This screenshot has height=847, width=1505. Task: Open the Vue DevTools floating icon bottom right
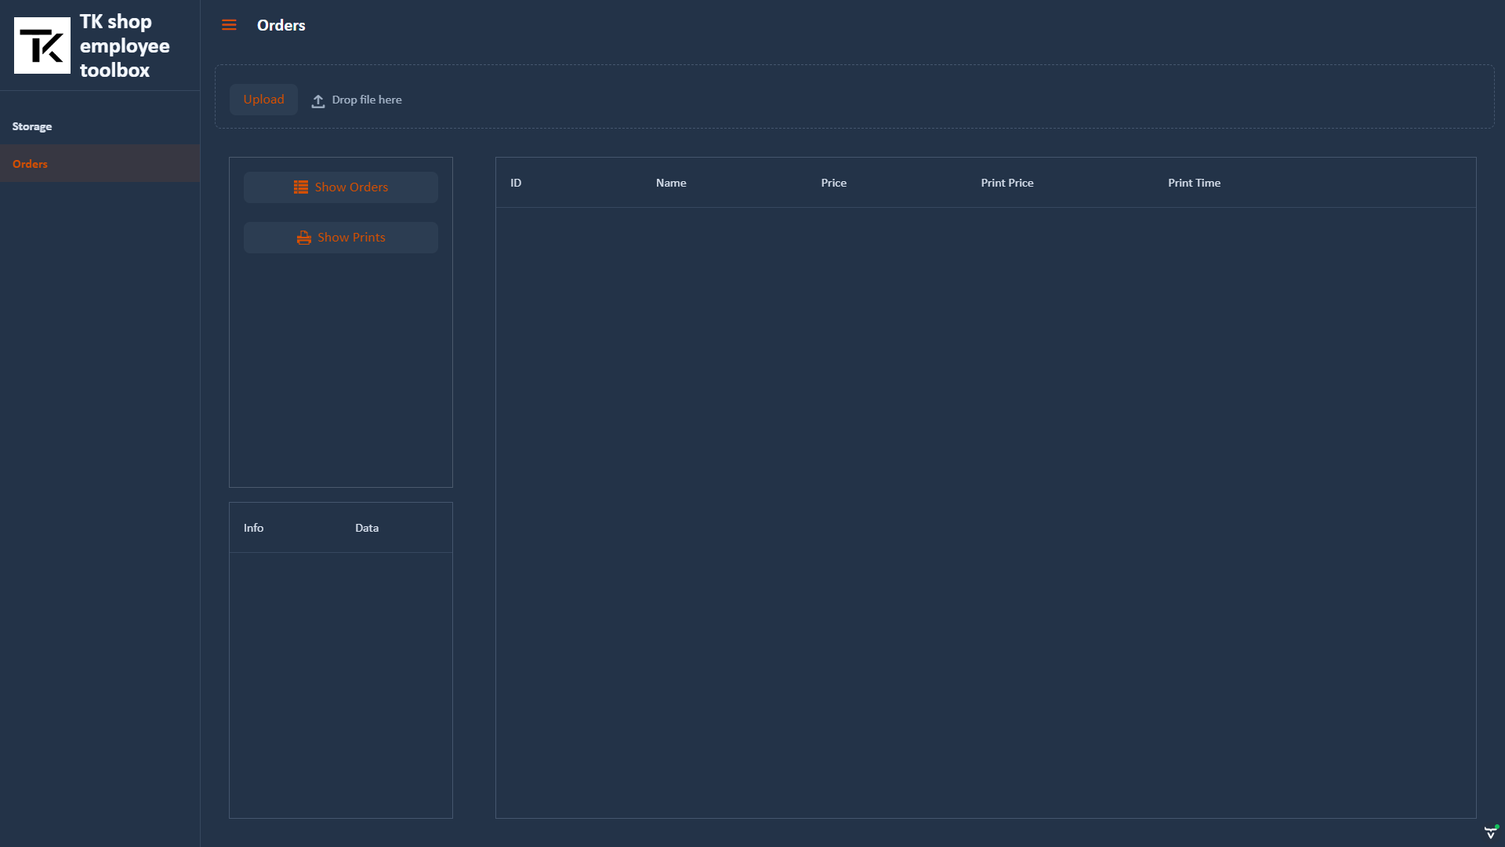tap(1490, 832)
